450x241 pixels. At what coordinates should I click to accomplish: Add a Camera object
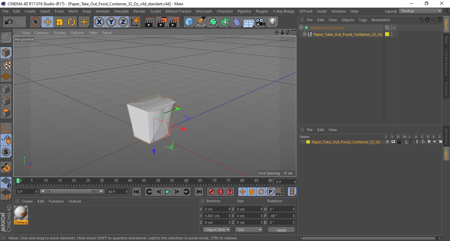tap(261, 22)
